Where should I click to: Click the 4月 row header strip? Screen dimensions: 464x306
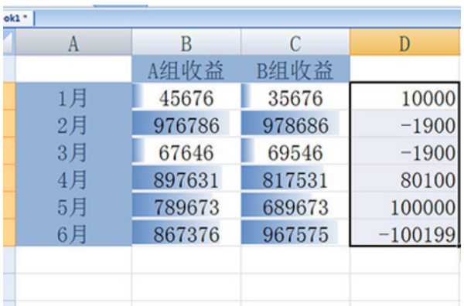point(9,178)
